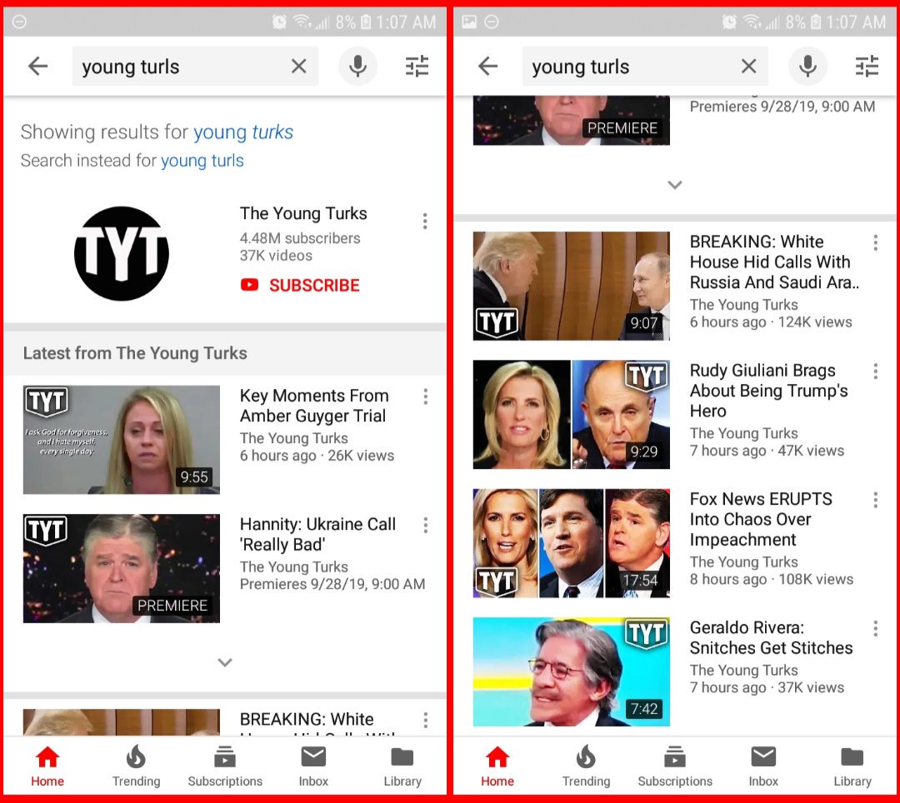Select Trending tab on left screen
Image resolution: width=900 pixels, height=803 pixels.
(x=136, y=766)
